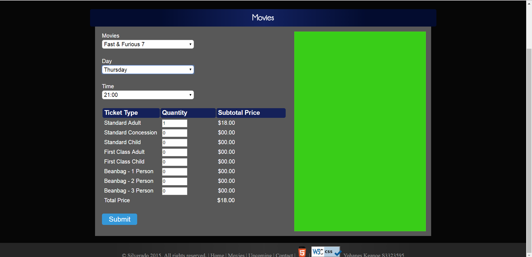Click the Standard Concession quantity input
532x257 pixels.
point(175,133)
